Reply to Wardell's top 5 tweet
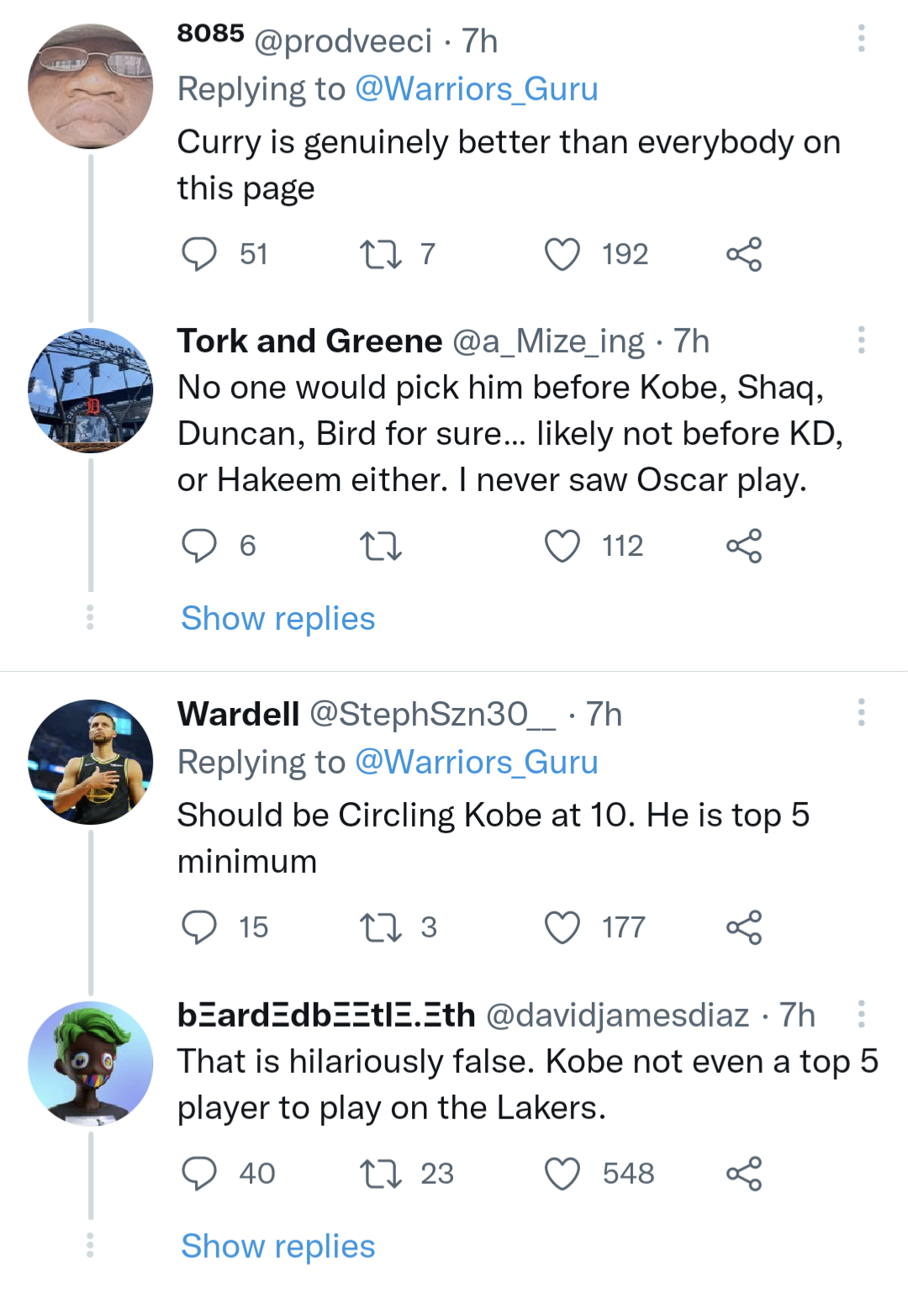This screenshot has height=1289, width=908. [200, 928]
